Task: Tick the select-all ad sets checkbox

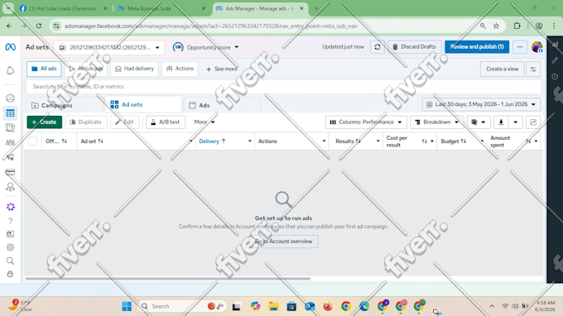Action: [32, 141]
